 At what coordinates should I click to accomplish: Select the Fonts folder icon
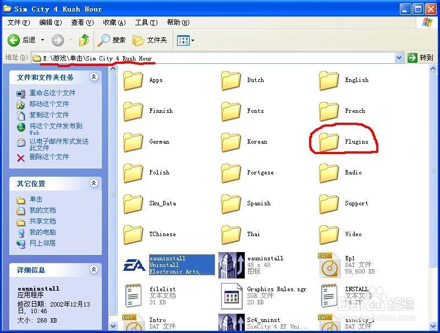(x=231, y=111)
